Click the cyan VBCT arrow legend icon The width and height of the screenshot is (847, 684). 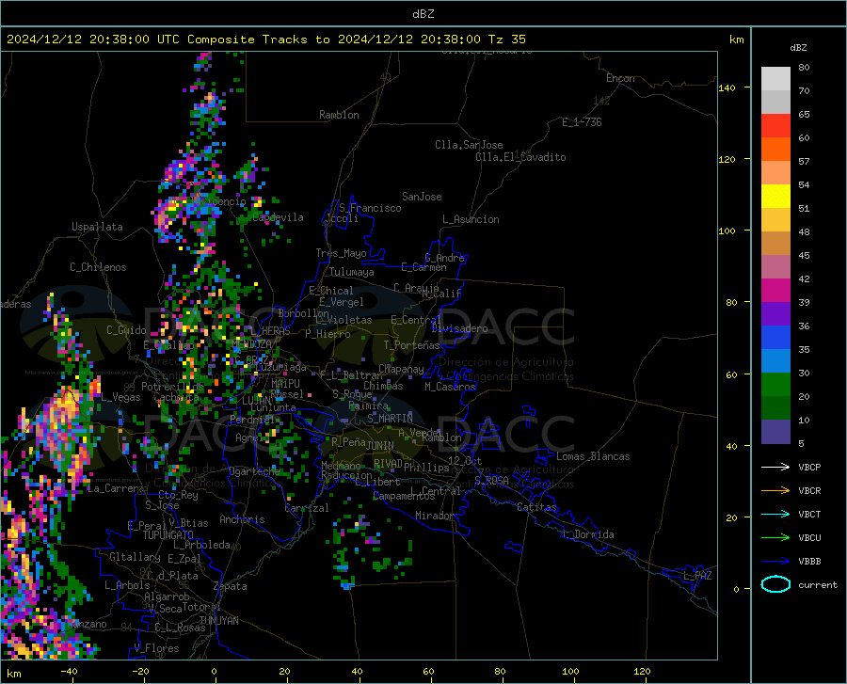[775, 514]
